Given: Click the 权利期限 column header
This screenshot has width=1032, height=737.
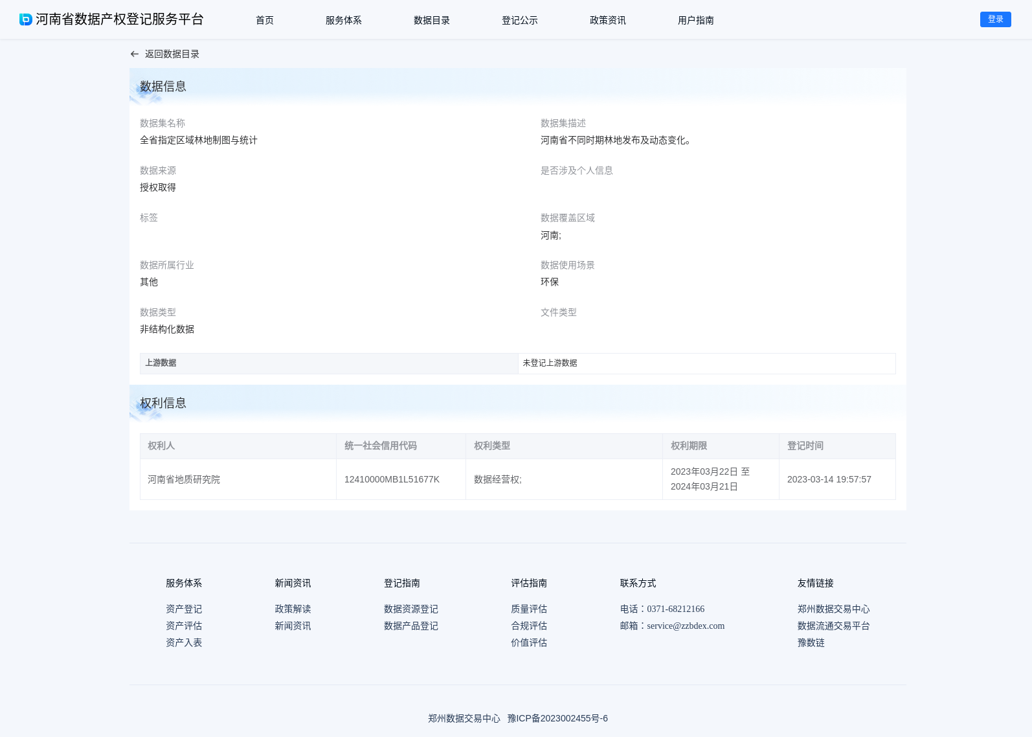Looking at the screenshot, I should 721,446.
